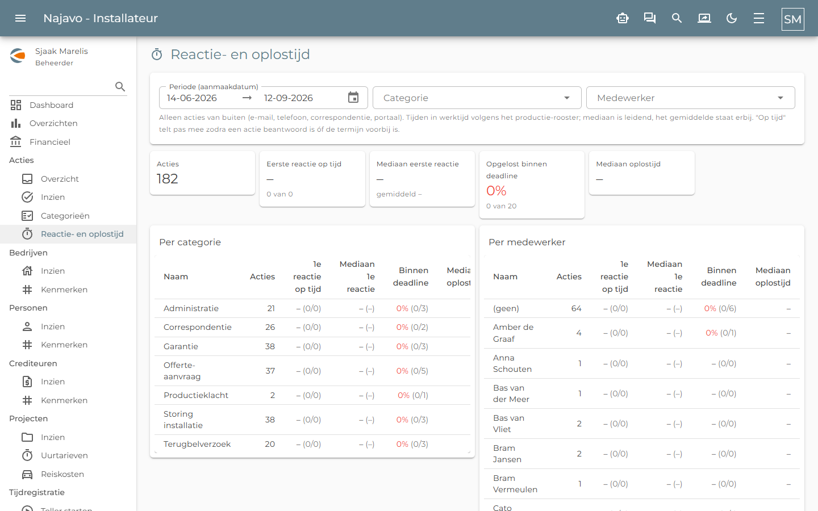Open the calendar date picker icon

tap(353, 98)
